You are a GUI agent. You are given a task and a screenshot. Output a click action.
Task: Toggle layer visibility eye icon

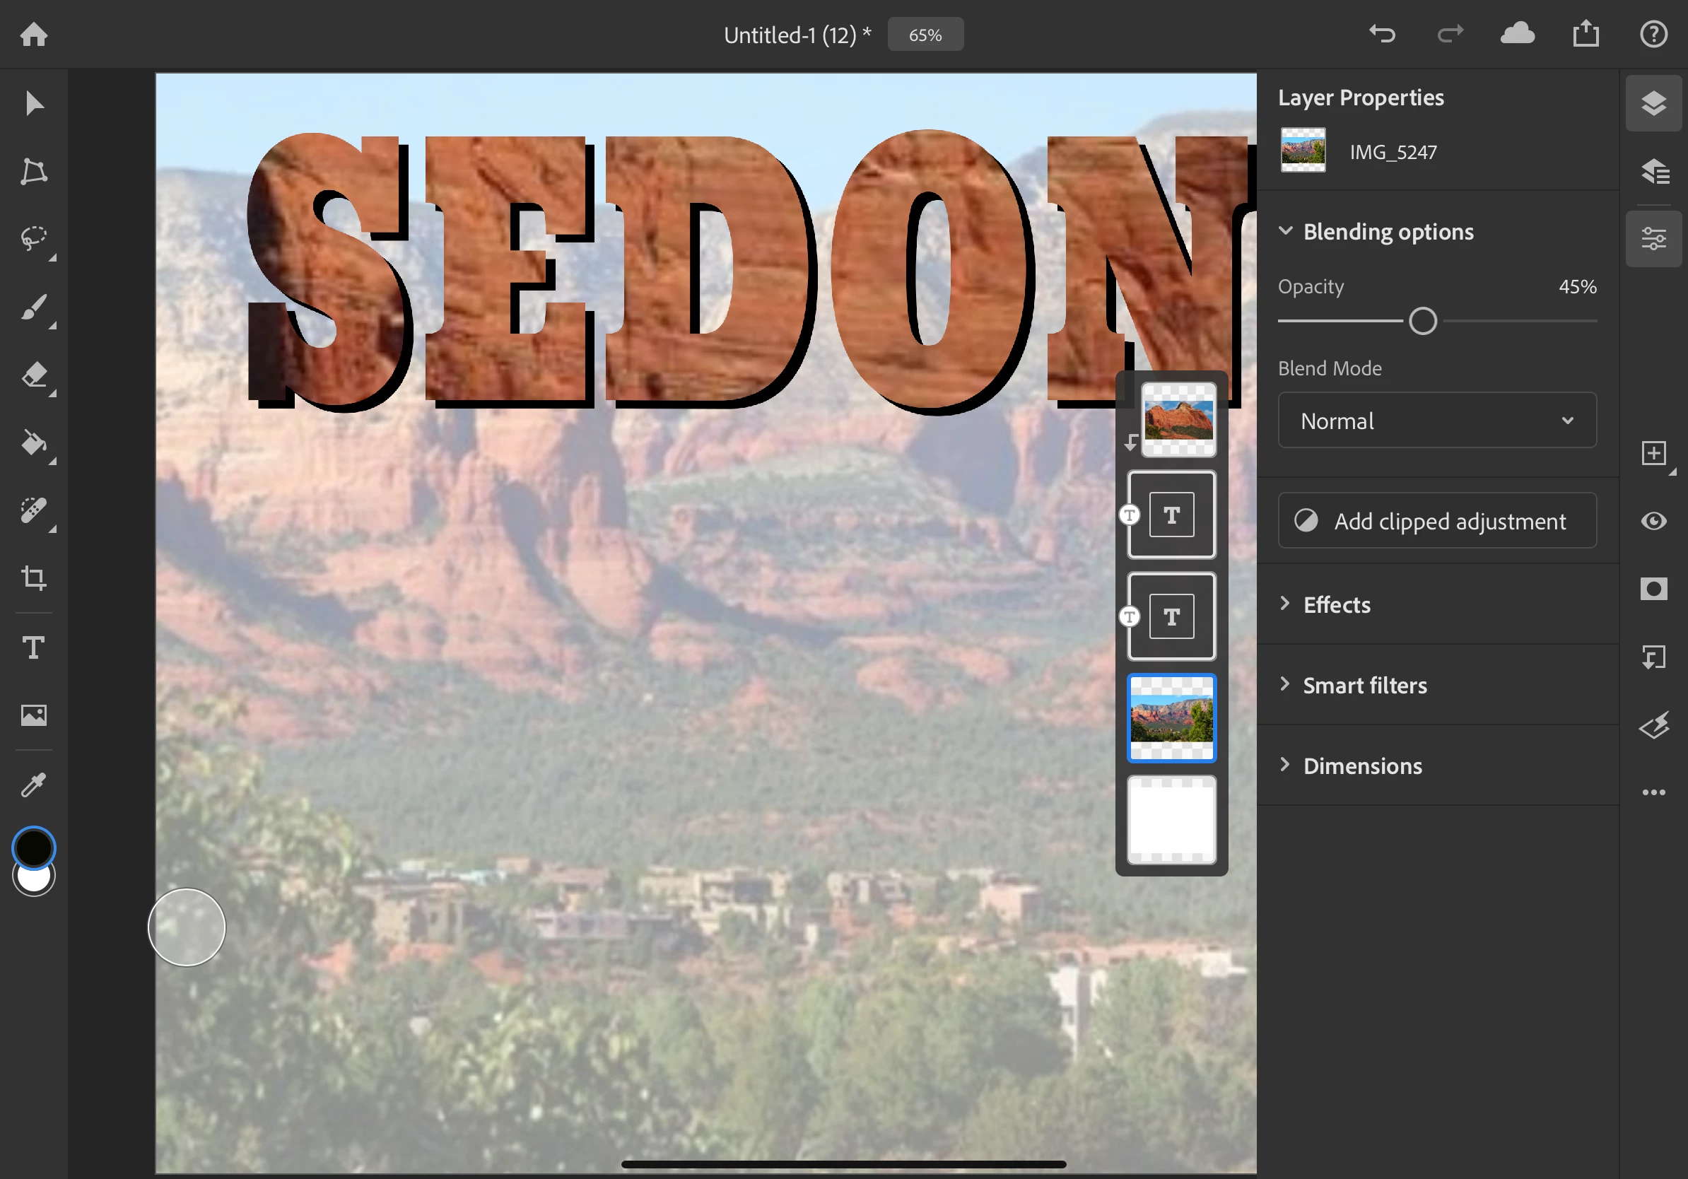coord(1653,521)
